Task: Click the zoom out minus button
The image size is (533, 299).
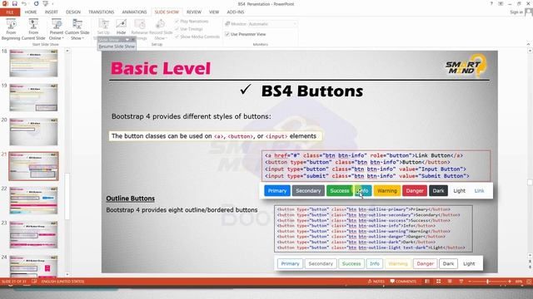Action: (x=470, y=282)
